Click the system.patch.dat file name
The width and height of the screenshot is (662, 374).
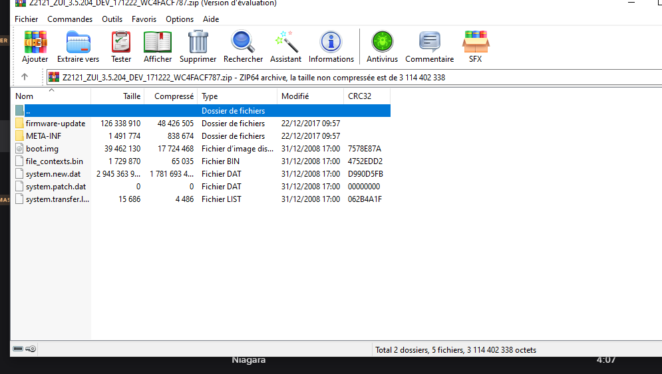(56, 187)
